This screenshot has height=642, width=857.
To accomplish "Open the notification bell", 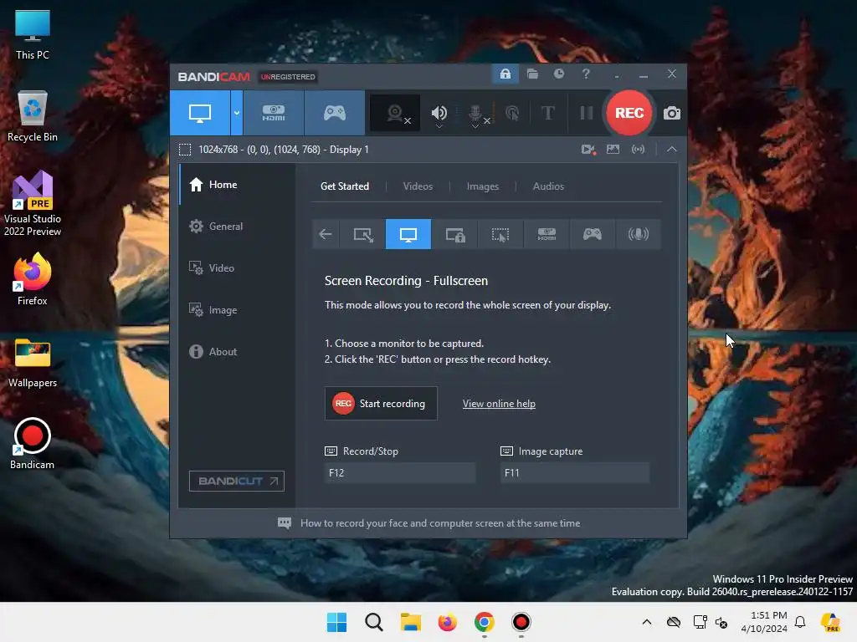I will pos(800,622).
